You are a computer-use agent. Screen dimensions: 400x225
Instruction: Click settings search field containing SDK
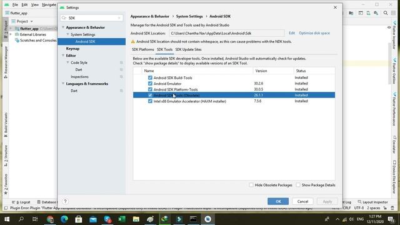[x=92, y=18]
